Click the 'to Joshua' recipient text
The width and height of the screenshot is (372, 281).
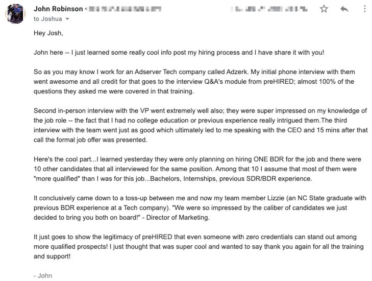click(x=47, y=19)
